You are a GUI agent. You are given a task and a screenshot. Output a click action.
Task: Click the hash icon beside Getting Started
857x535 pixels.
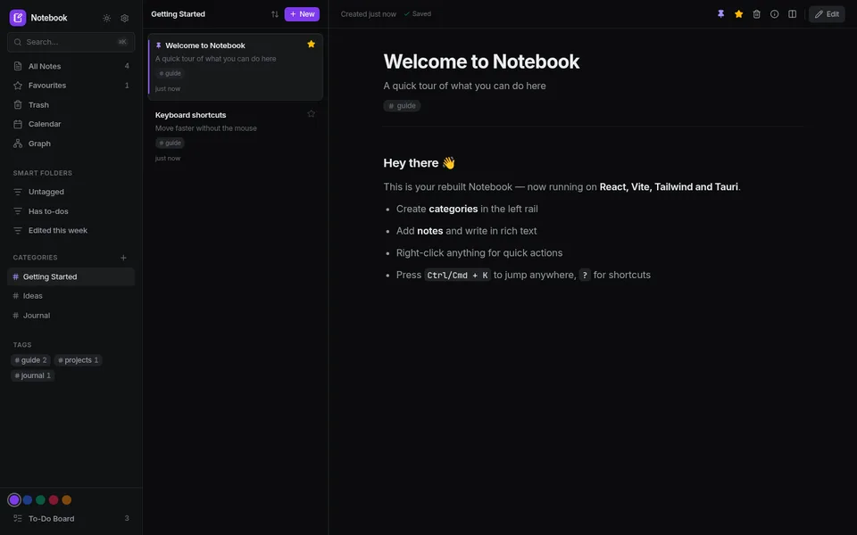pyautogui.click(x=16, y=276)
